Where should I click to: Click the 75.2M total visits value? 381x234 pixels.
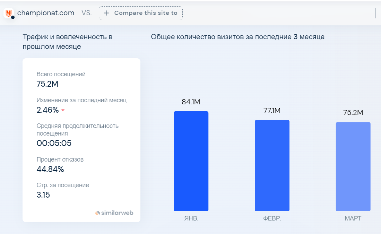click(47, 84)
